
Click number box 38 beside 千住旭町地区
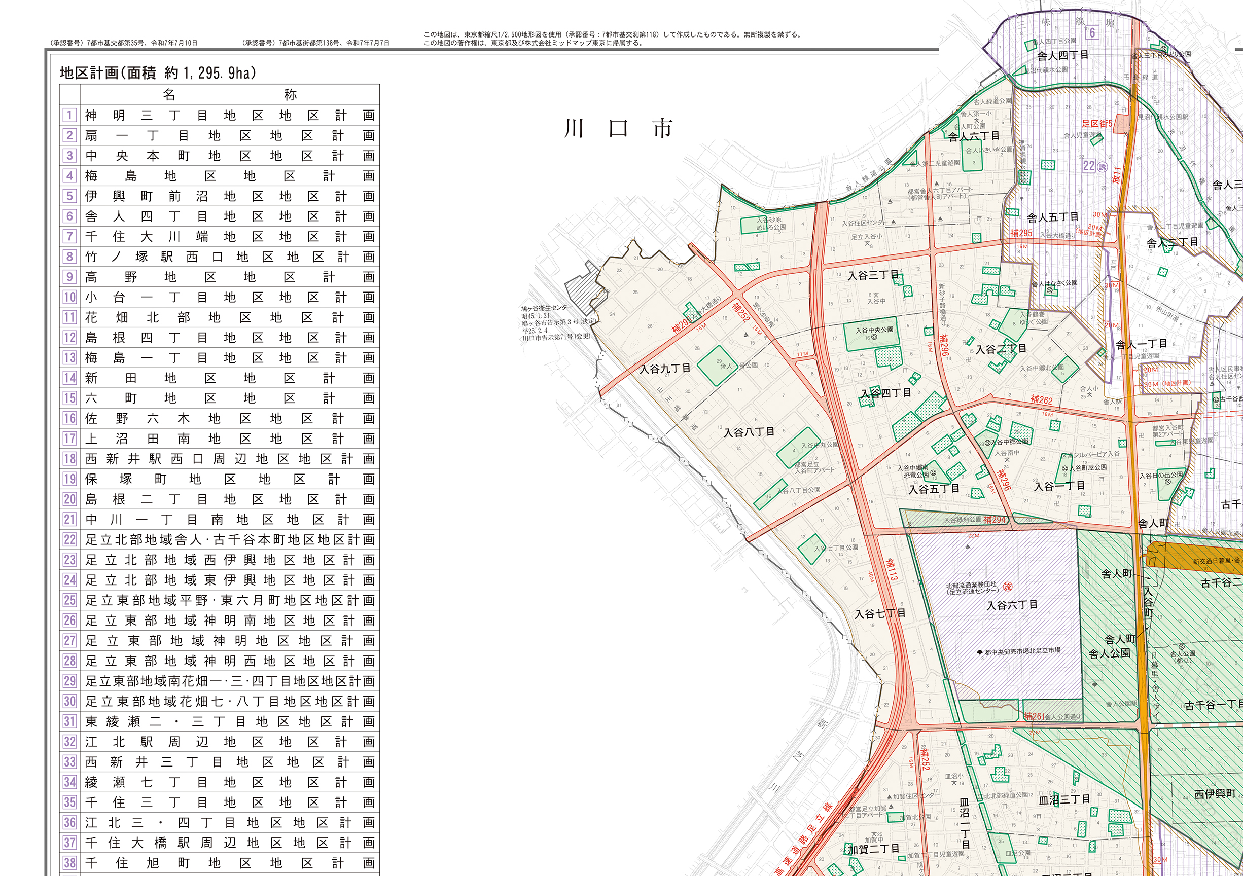coord(69,862)
